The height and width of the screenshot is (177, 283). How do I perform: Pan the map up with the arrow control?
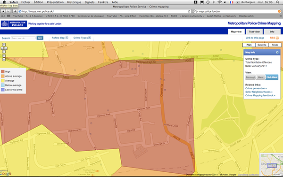coord(4,45)
